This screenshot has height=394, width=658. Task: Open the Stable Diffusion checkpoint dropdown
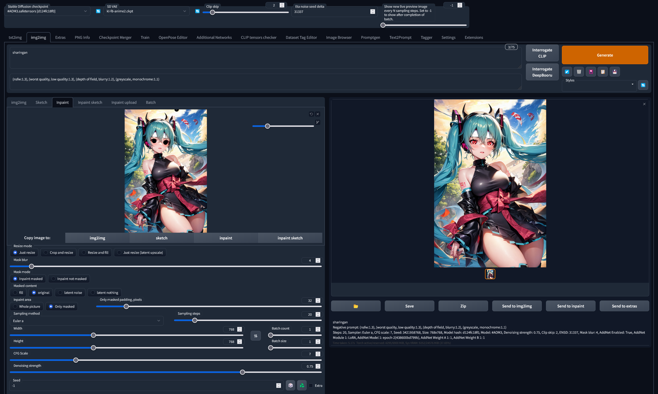pos(47,11)
